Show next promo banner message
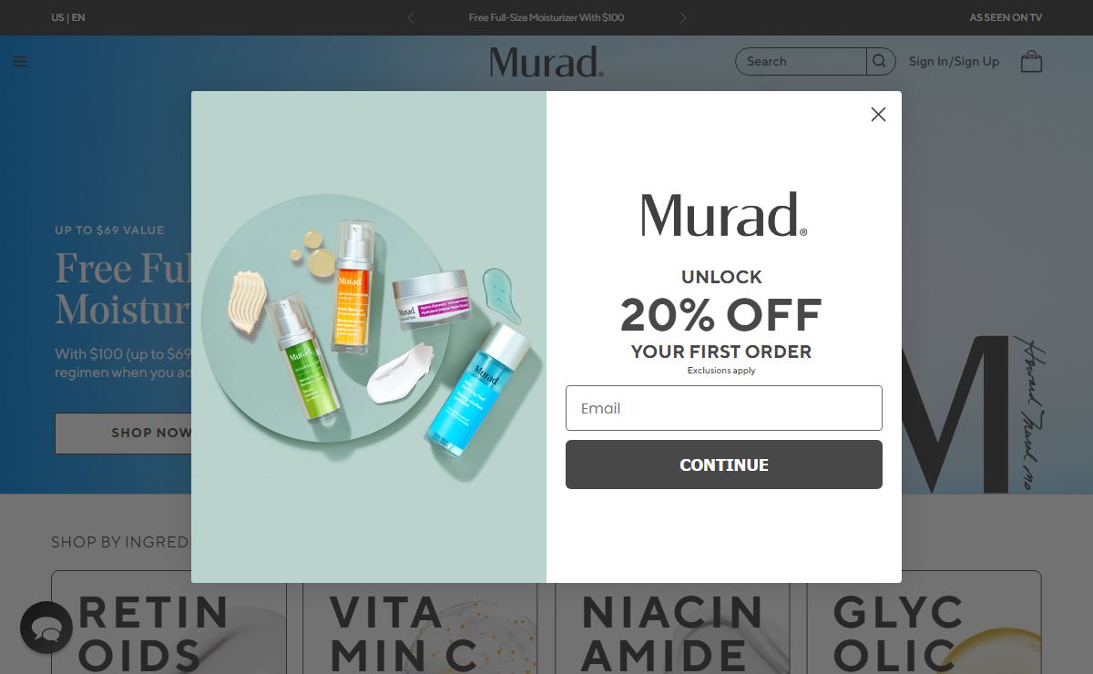Image resolution: width=1093 pixels, height=674 pixels. click(x=683, y=17)
